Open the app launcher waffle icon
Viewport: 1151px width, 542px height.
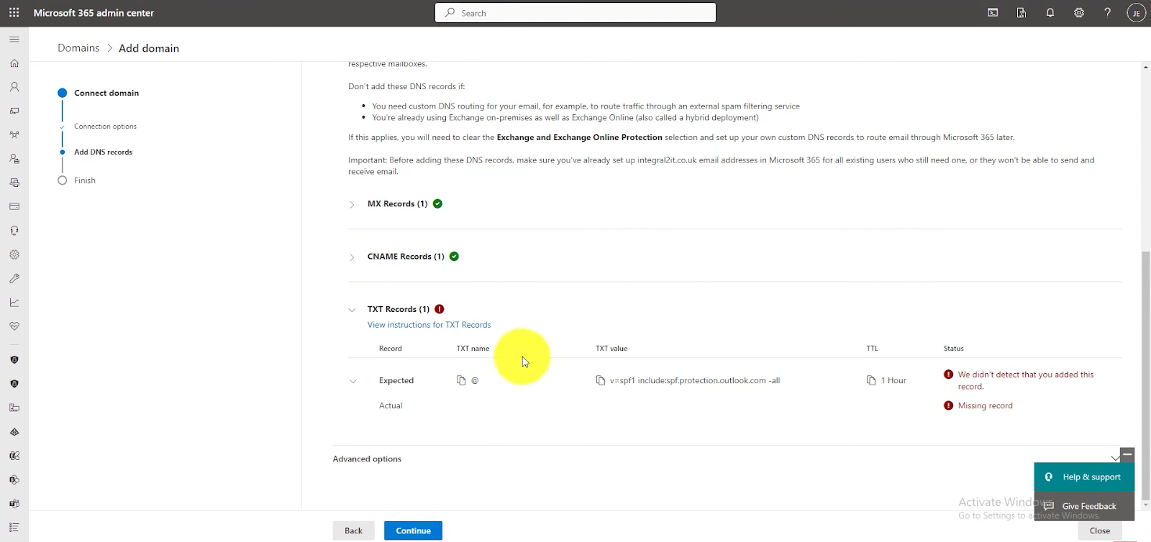(14, 13)
